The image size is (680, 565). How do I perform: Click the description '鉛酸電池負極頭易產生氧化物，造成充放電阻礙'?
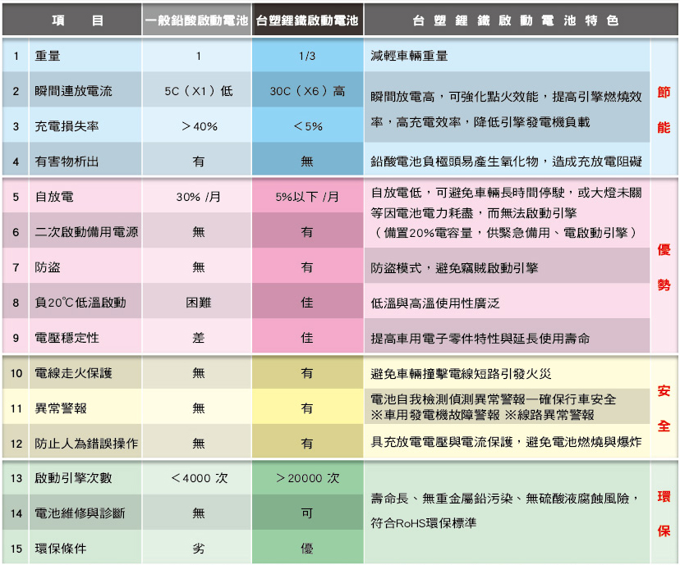[506, 162]
